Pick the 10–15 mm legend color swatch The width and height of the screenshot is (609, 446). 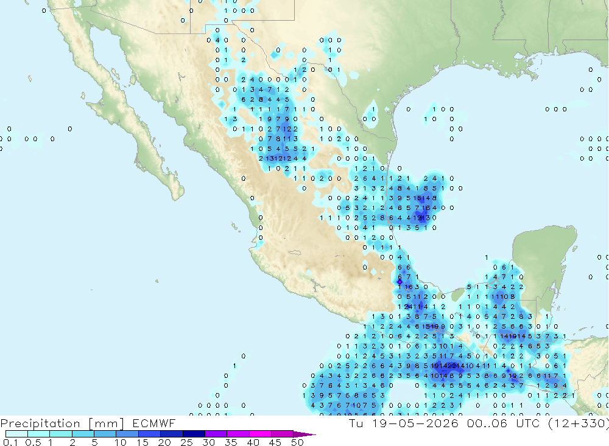coord(127,434)
